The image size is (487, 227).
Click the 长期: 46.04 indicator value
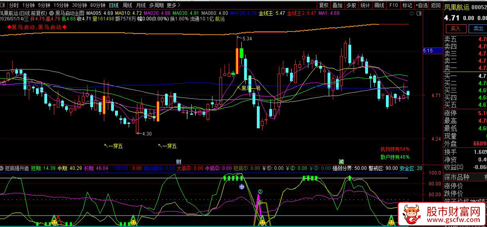click(x=96, y=168)
